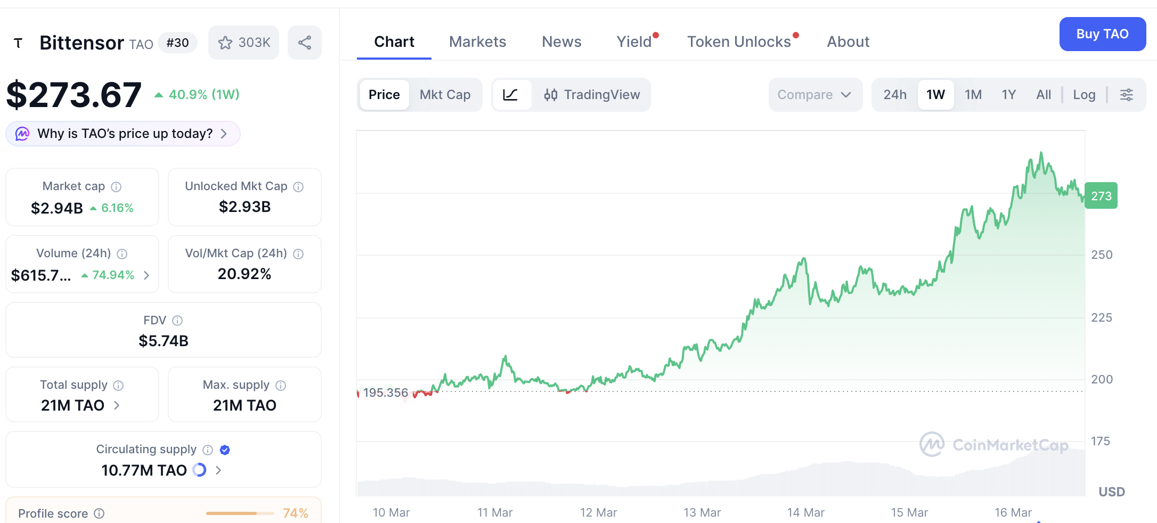
Task: Show Total supply info icon
Action: tap(118, 385)
